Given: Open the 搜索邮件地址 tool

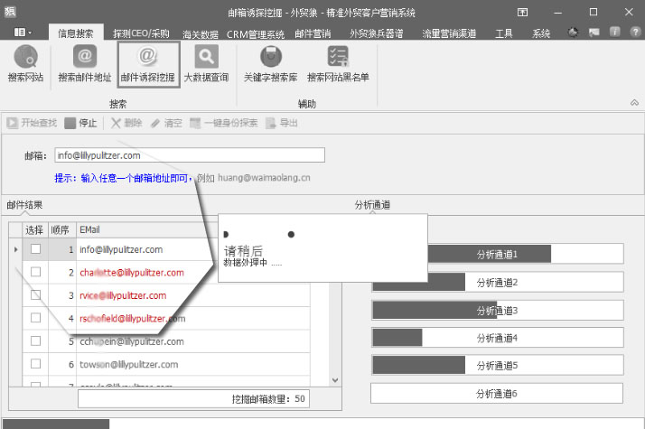Looking at the screenshot, I should [85, 64].
